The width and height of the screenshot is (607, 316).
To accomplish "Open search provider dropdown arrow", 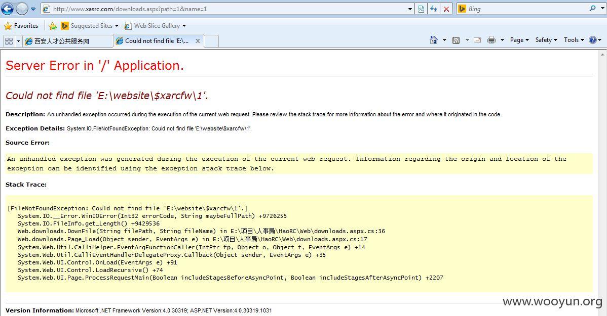I will (601, 9).
